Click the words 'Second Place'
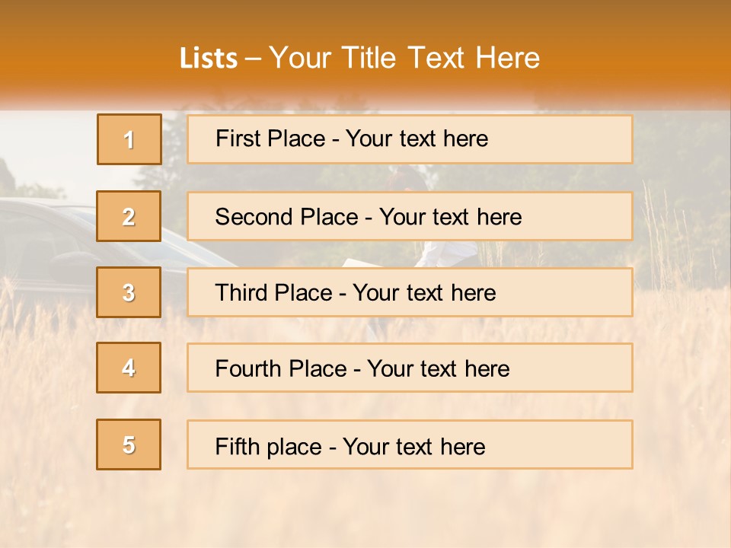This screenshot has height=548, width=731. (287, 217)
